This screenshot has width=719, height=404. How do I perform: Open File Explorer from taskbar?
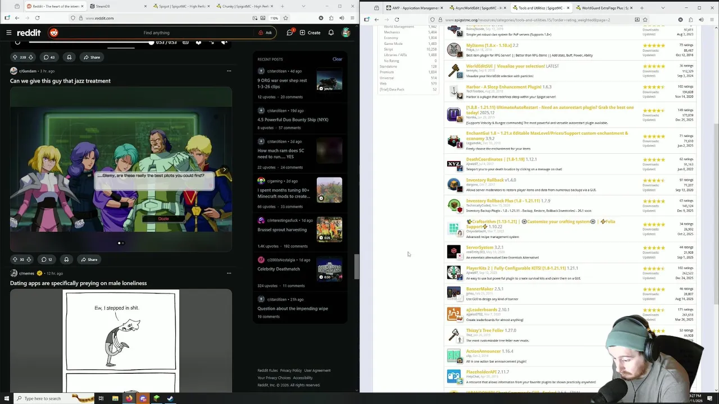pos(115,398)
